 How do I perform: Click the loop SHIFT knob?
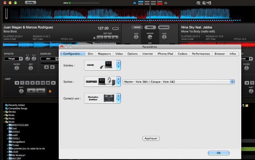pyautogui.click(x=21, y=91)
